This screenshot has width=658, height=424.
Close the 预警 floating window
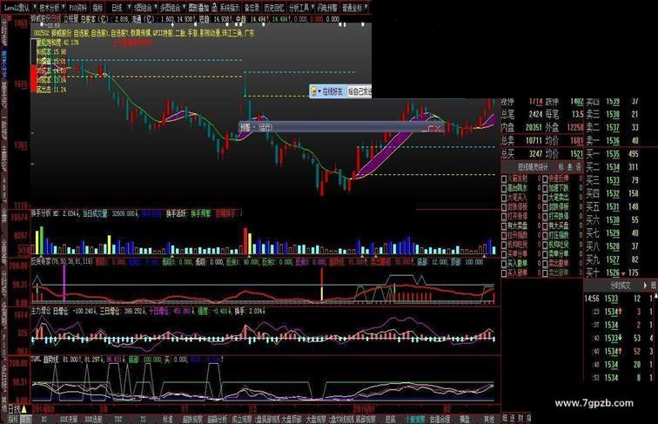tap(438, 129)
